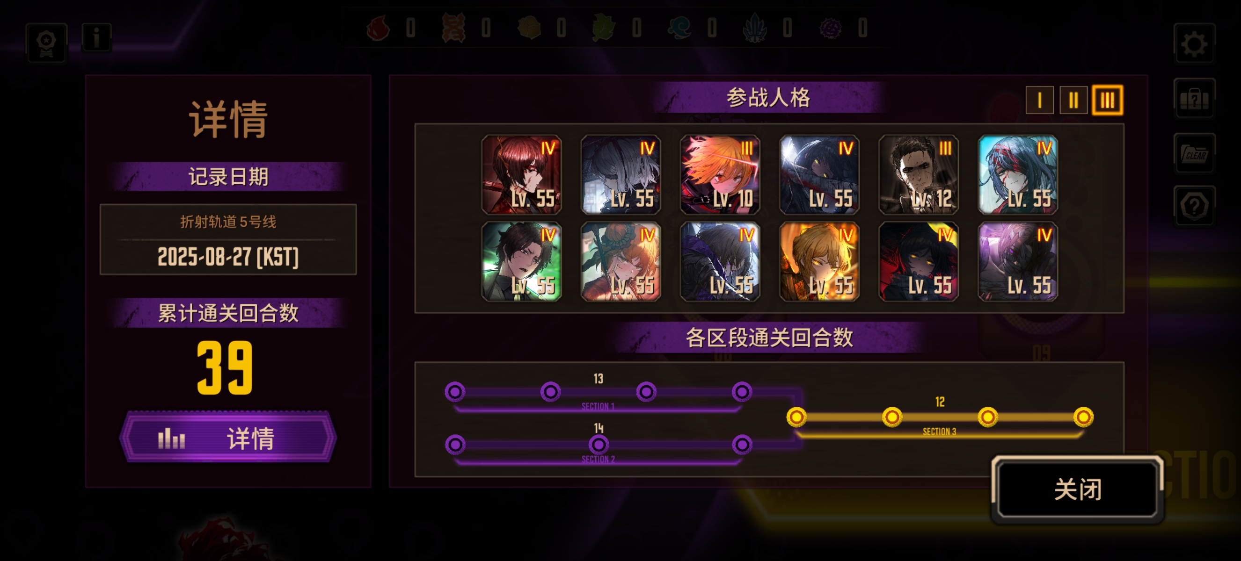Open the mystery suitcase icon
The width and height of the screenshot is (1241, 561).
1194,98
